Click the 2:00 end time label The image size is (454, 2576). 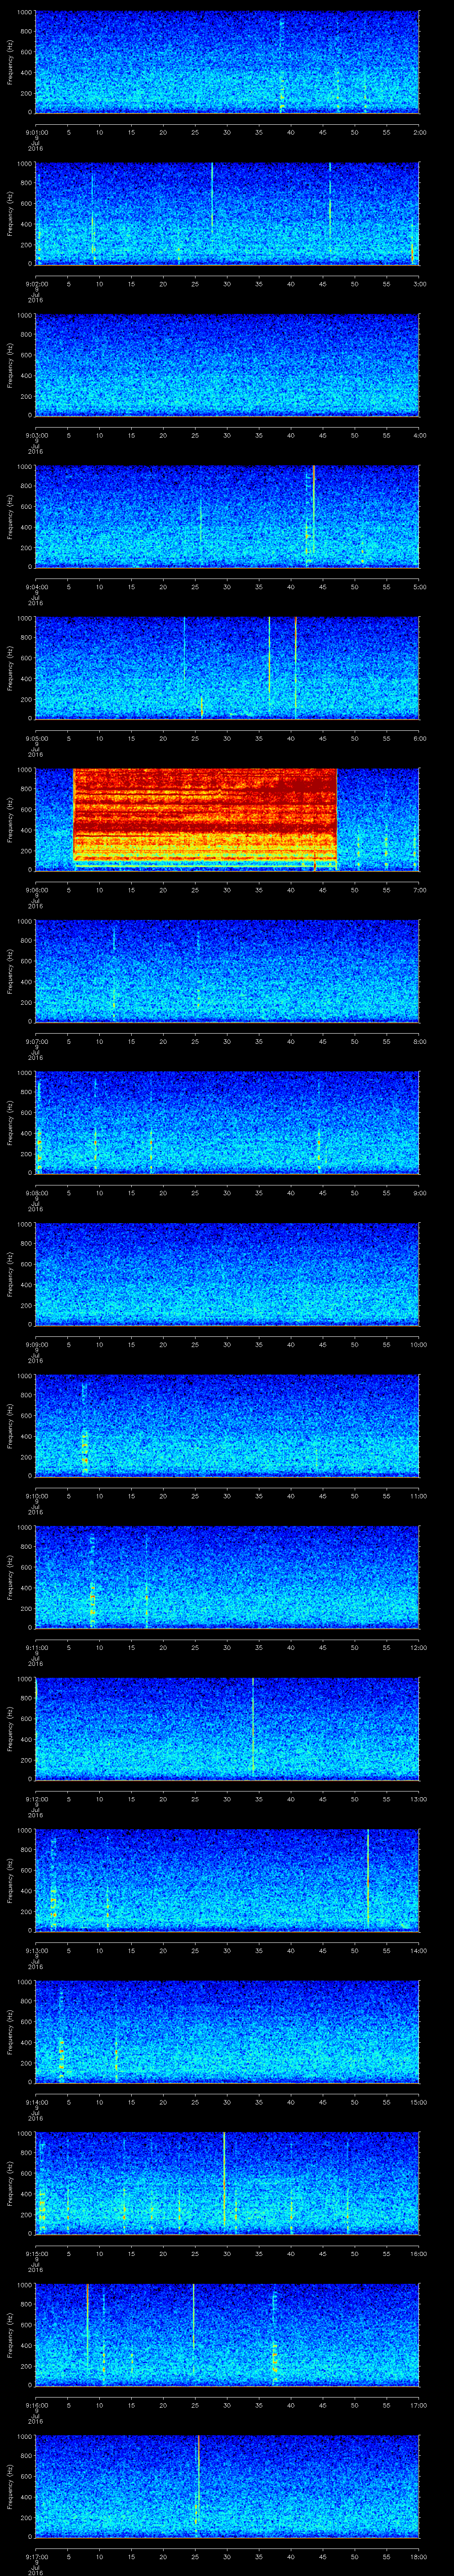[x=419, y=132]
